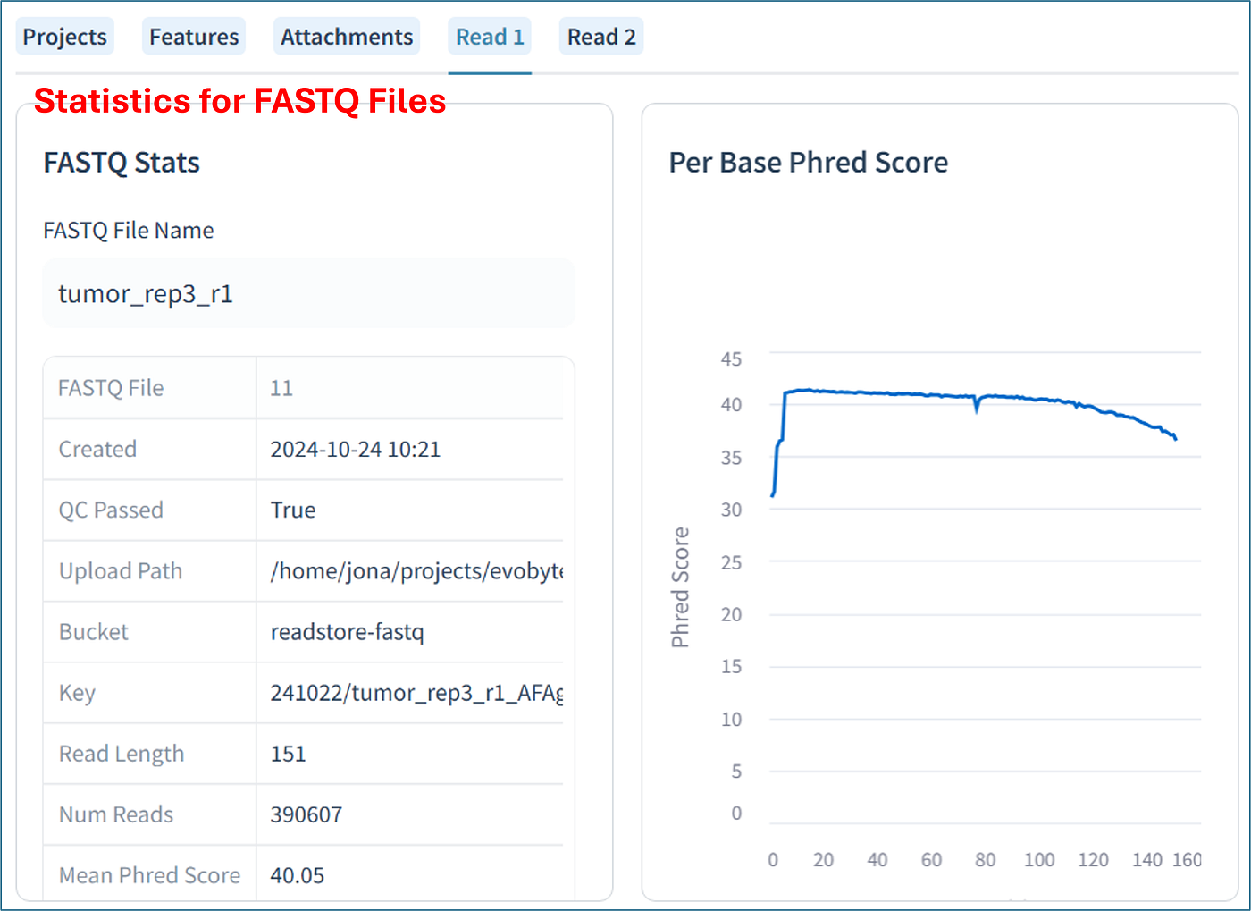
Task: Switch to the Read 2 tab
Action: 601,37
